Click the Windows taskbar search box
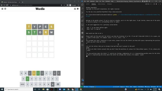 point(18,89)
